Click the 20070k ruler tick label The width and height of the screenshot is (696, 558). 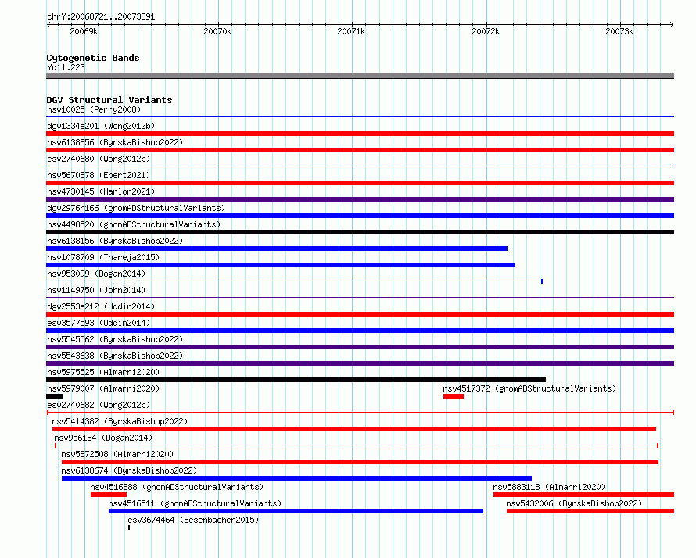(x=217, y=31)
